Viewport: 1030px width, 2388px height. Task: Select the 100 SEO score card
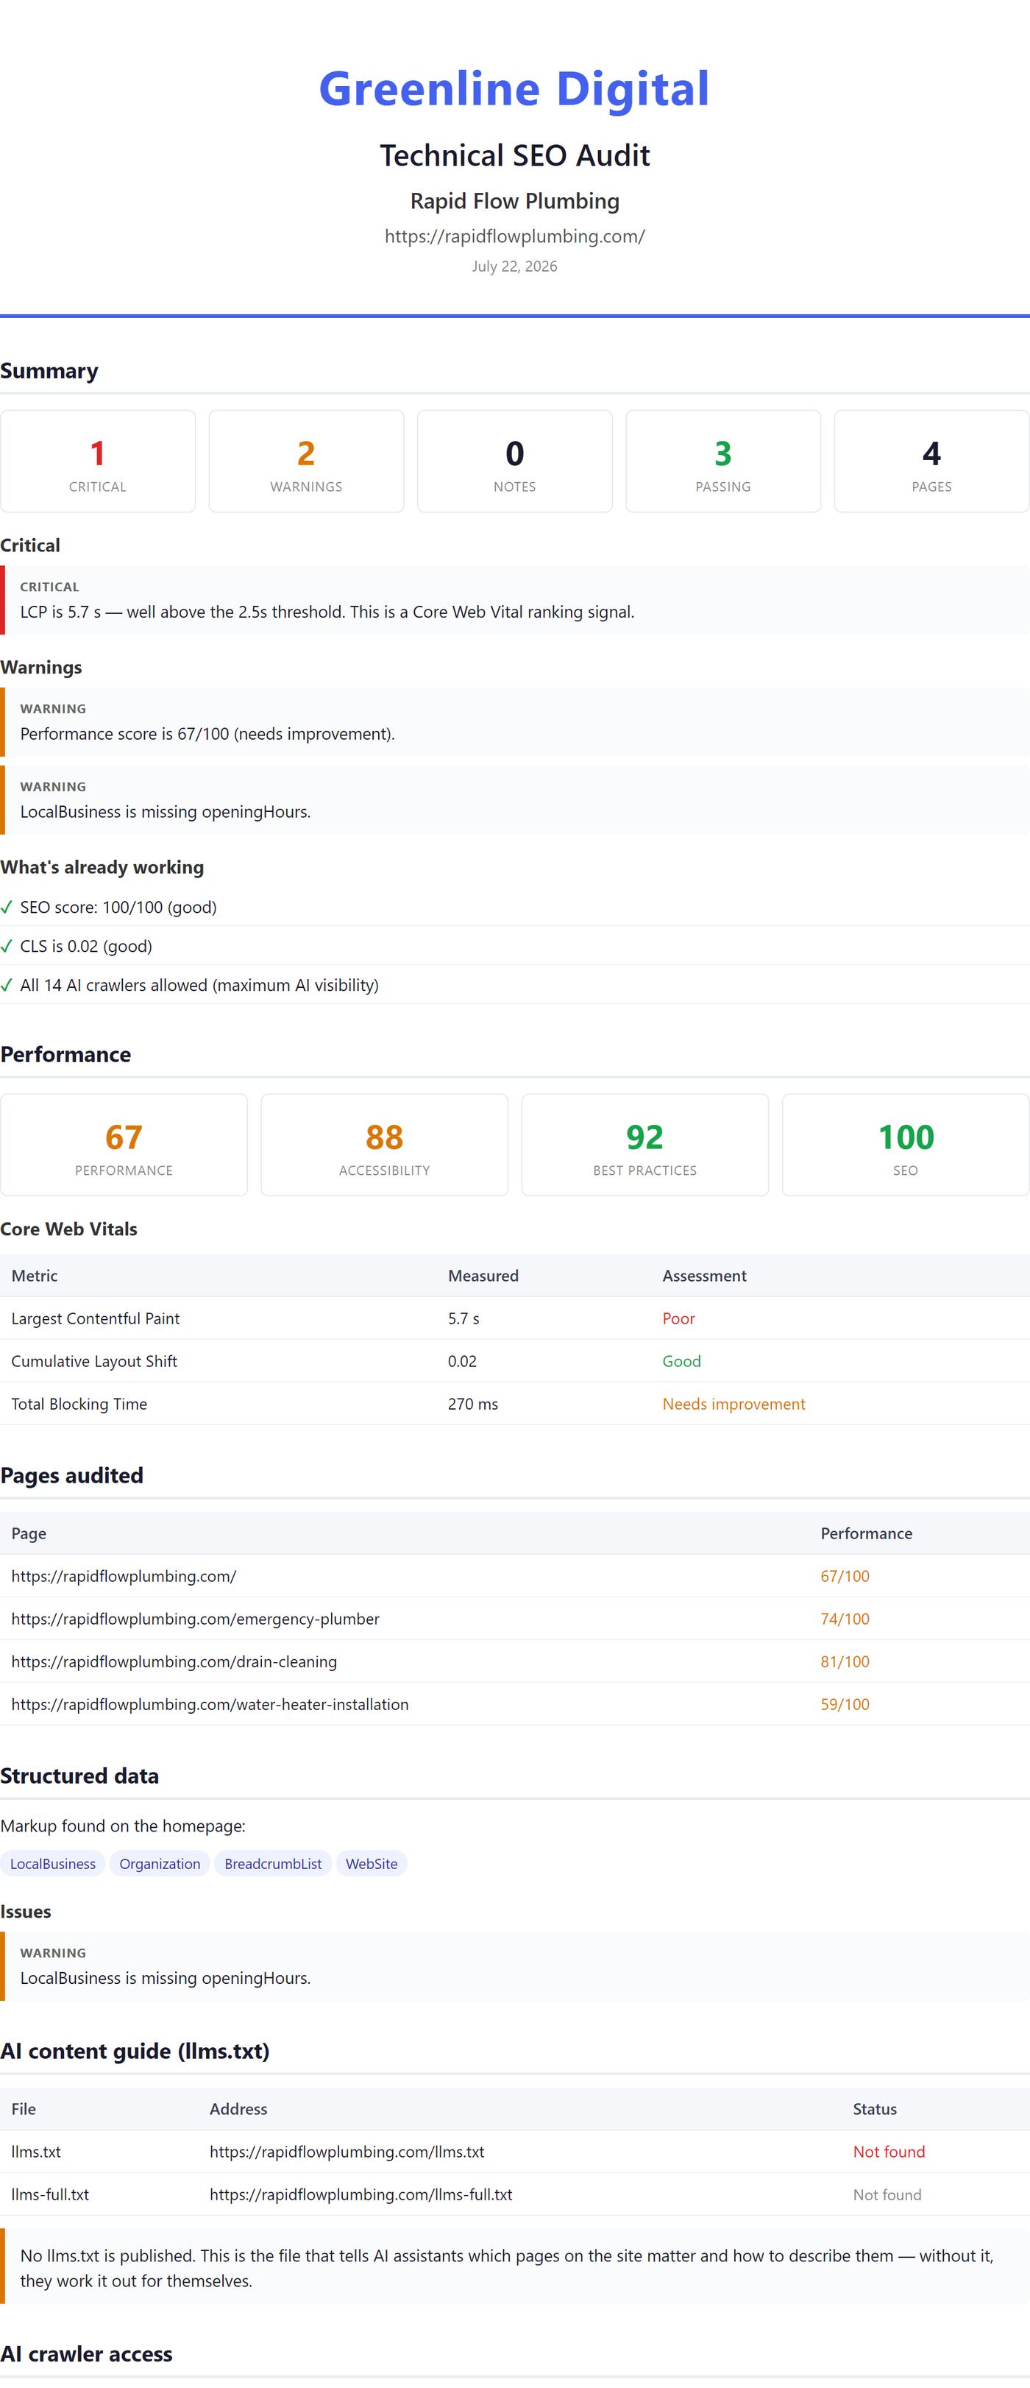pyautogui.click(x=906, y=1145)
